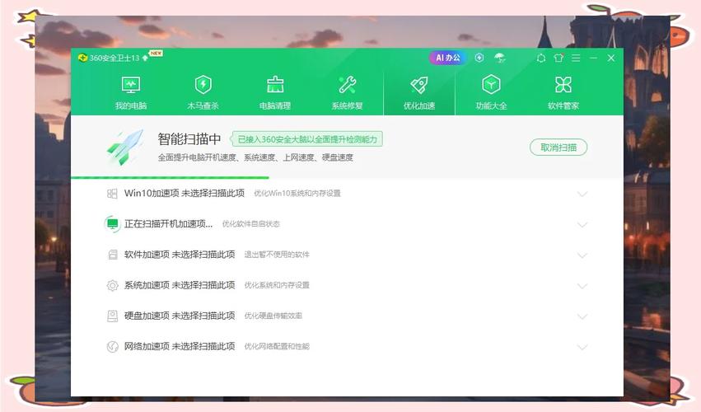Select 优化加速 rocket speedup tab

coord(418,92)
